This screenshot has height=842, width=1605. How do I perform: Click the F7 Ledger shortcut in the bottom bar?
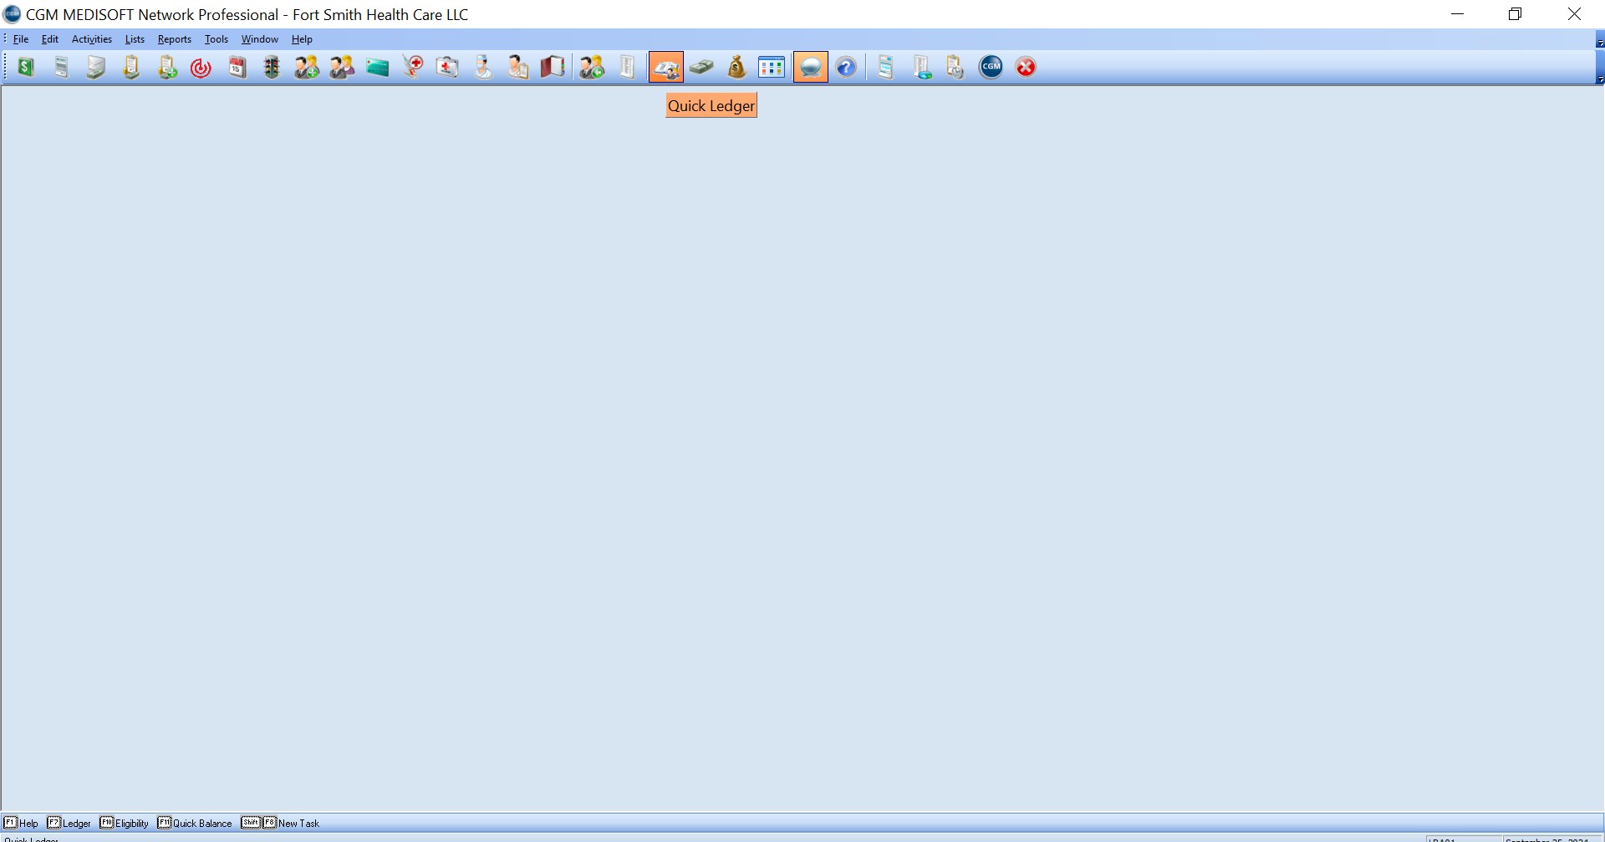point(69,823)
